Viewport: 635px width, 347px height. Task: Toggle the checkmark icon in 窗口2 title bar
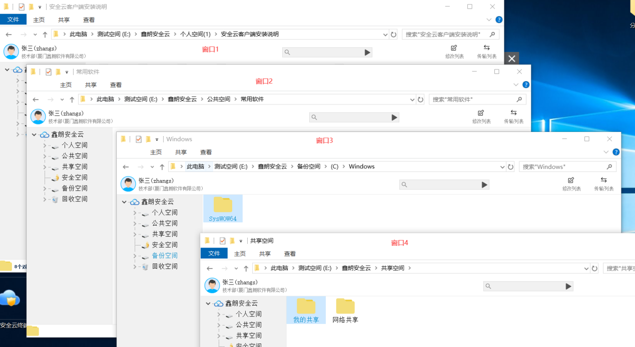pos(48,71)
